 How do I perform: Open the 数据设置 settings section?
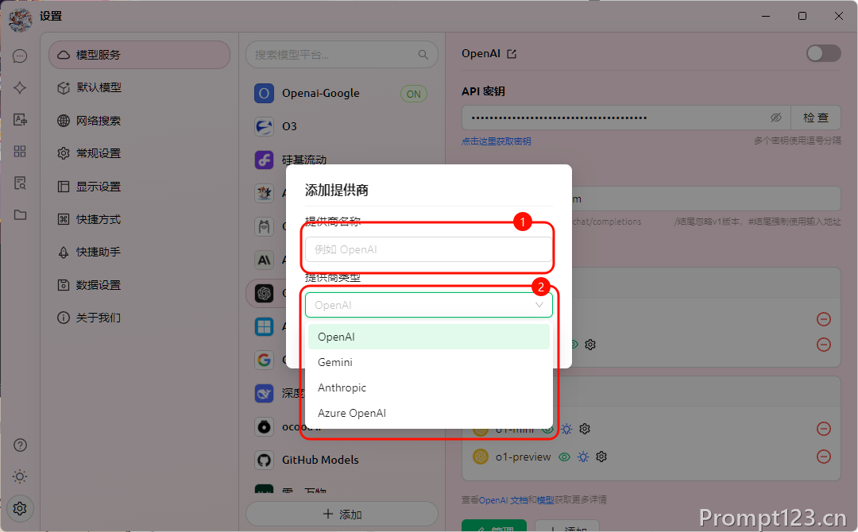(x=140, y=285)
